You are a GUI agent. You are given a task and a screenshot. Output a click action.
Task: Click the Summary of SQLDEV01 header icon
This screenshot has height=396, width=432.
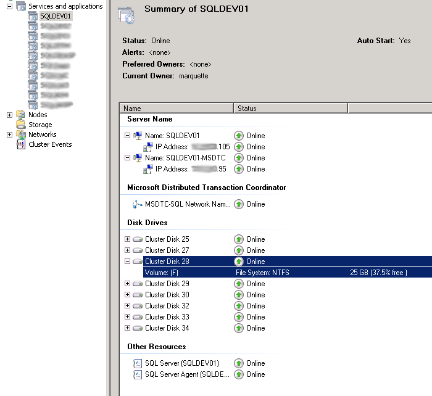(127, 15)
